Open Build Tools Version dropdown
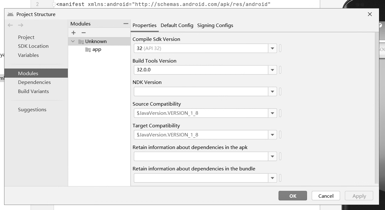 (272, 70)
